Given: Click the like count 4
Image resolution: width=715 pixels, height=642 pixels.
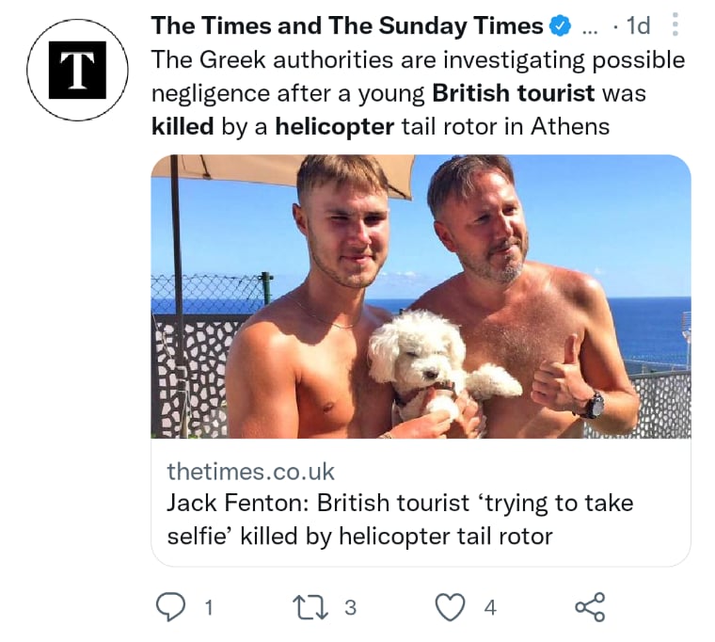Looking at the screenshot, I should 490,608.
